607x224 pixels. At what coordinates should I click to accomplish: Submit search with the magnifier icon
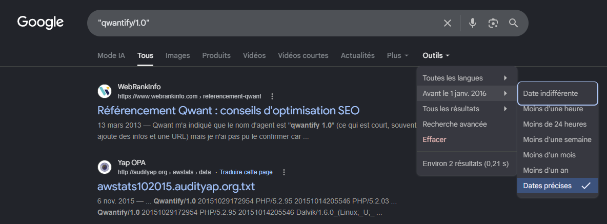[x=513, y=23]
